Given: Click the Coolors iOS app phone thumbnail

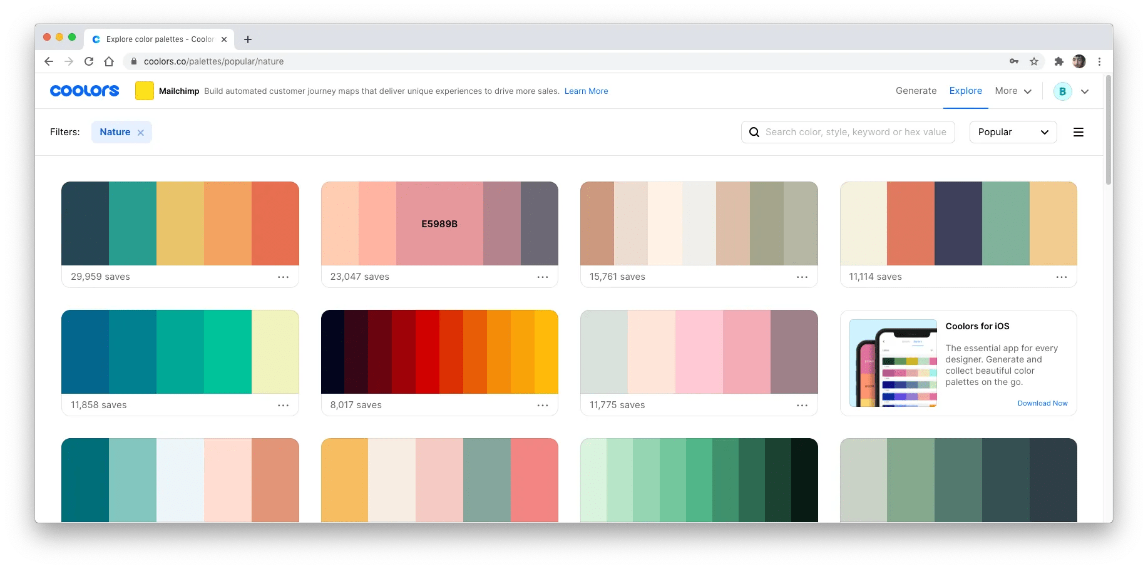Looking at the screenshot, I should tap(893, 362).
